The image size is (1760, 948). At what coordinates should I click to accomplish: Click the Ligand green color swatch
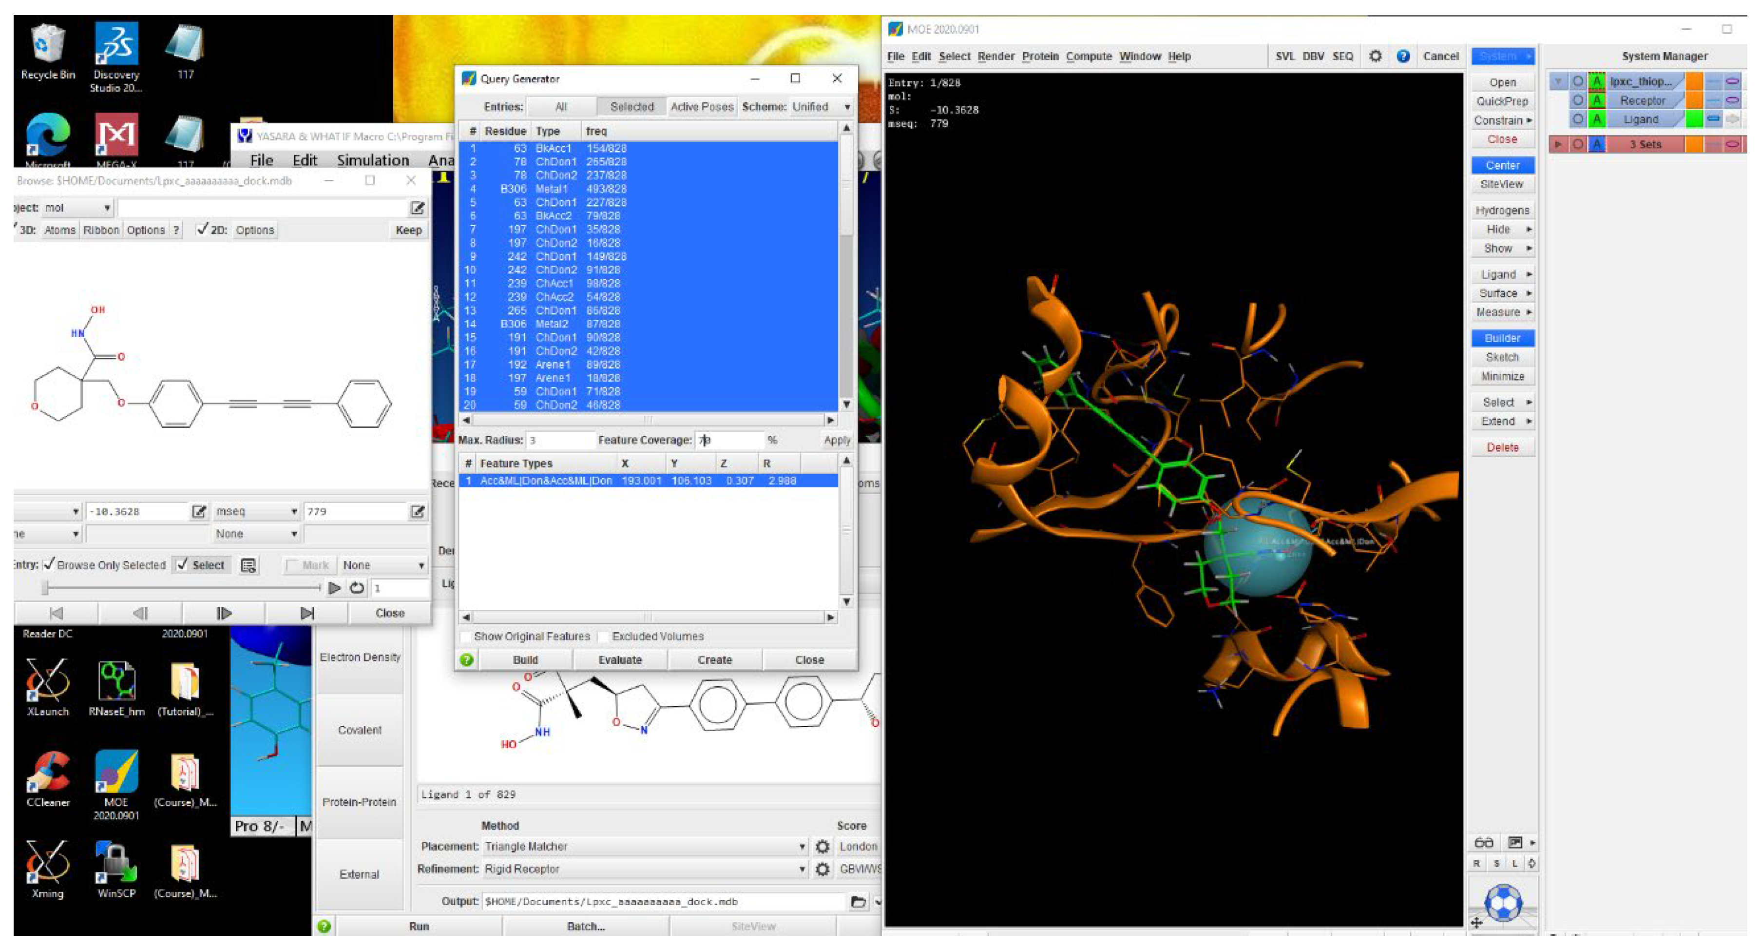[1694, 119]
